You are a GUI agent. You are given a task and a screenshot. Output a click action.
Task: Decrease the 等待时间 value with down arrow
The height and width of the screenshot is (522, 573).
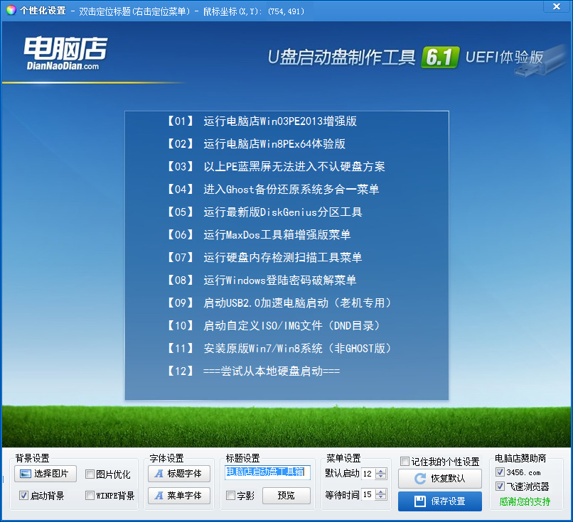pos(381,498)
